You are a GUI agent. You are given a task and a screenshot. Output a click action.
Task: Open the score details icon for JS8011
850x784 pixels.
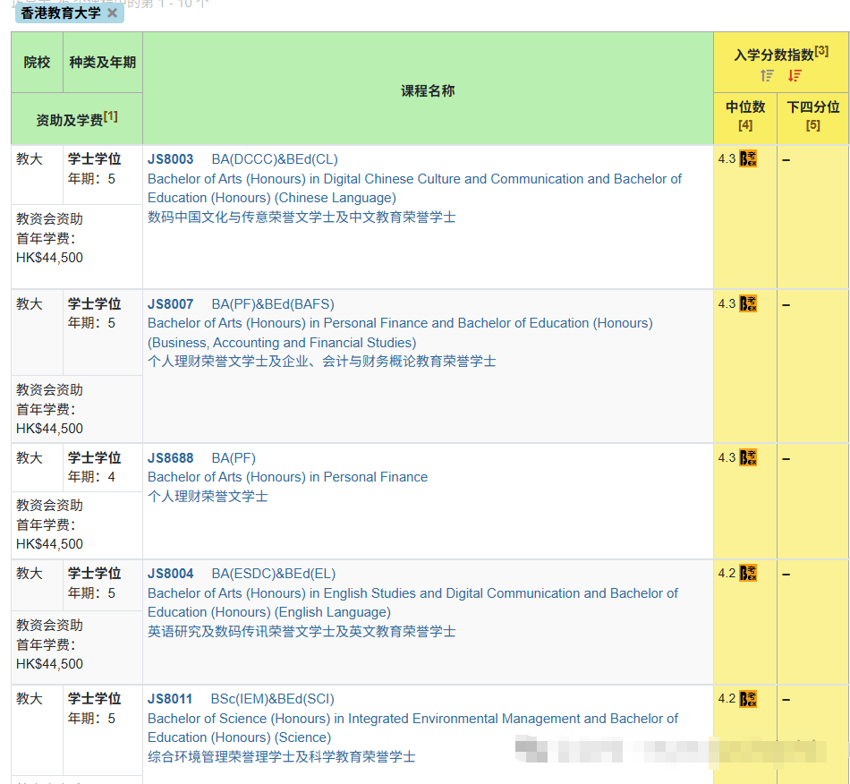click(x=748, y=699)
